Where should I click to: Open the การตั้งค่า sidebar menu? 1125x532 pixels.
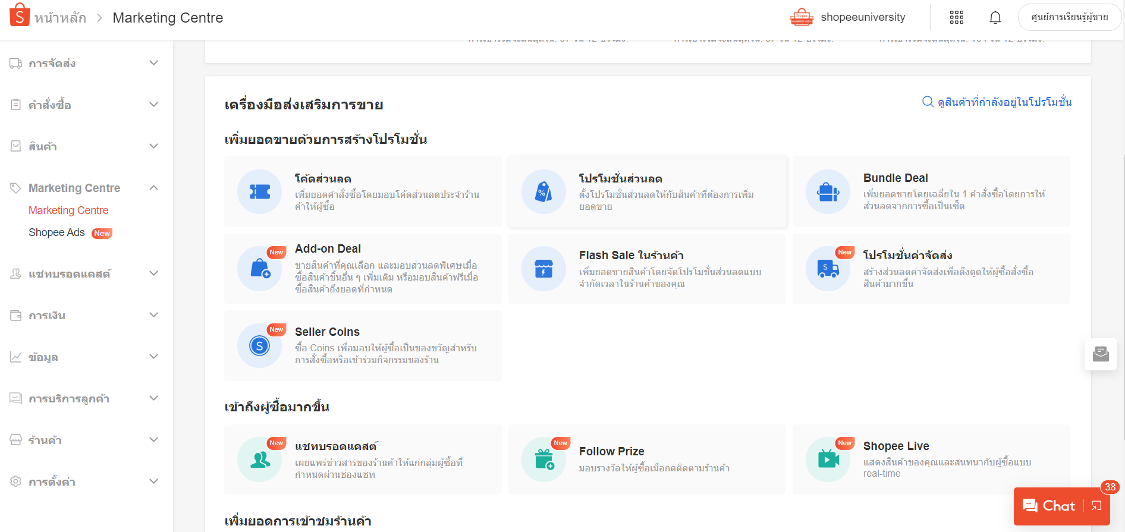[x=84, y=481]
